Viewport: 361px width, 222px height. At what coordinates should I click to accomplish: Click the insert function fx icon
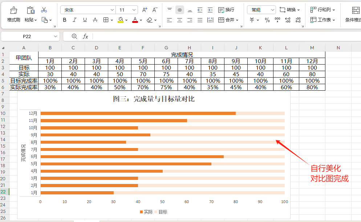[x=85, y=36]
